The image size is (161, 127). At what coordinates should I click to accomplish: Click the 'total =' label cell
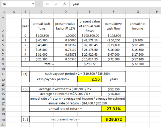[x=49, y=64]
